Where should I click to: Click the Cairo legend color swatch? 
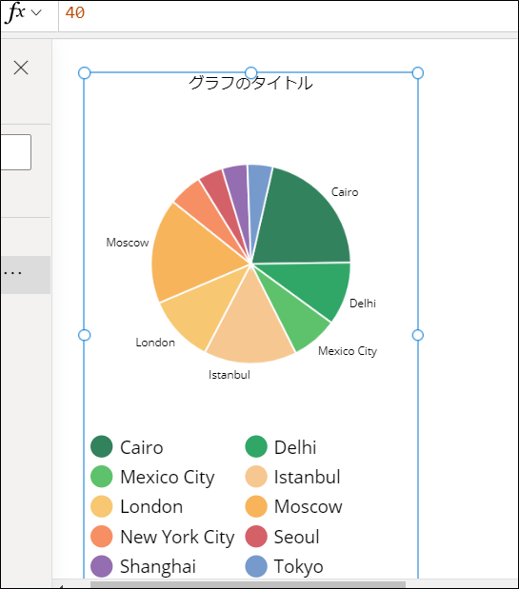coord(102,446)
